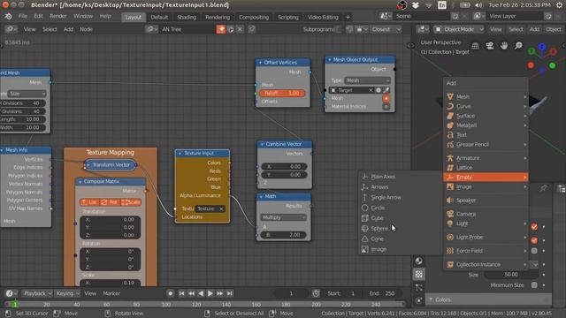Click the hand pan icon in the viewport
The width and height of the screenshot is (566, 318).
pyautogui.click(x=504, y=46)
